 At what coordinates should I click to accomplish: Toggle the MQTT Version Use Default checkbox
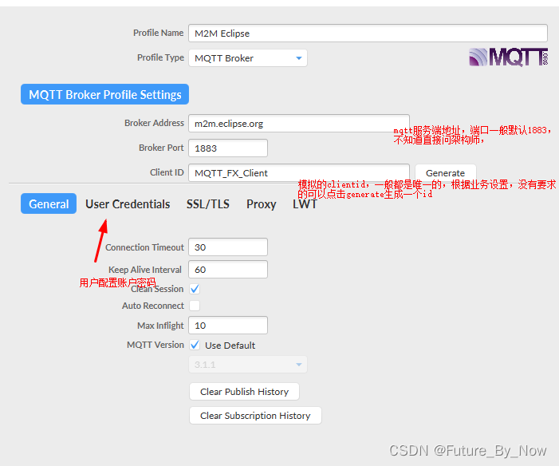click(x=195, y=345)
